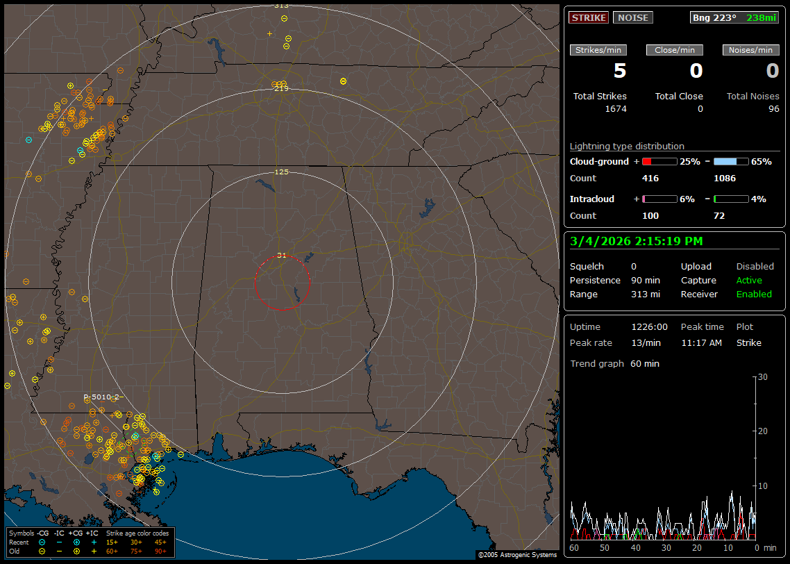Screen dimensions: 790x564
Task: Click the red dashed center range circle
Action: pos(282,282)
